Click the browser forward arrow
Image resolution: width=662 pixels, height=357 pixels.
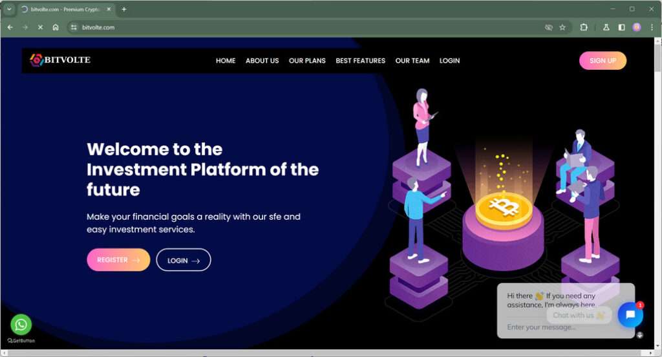tap(25, 27)
